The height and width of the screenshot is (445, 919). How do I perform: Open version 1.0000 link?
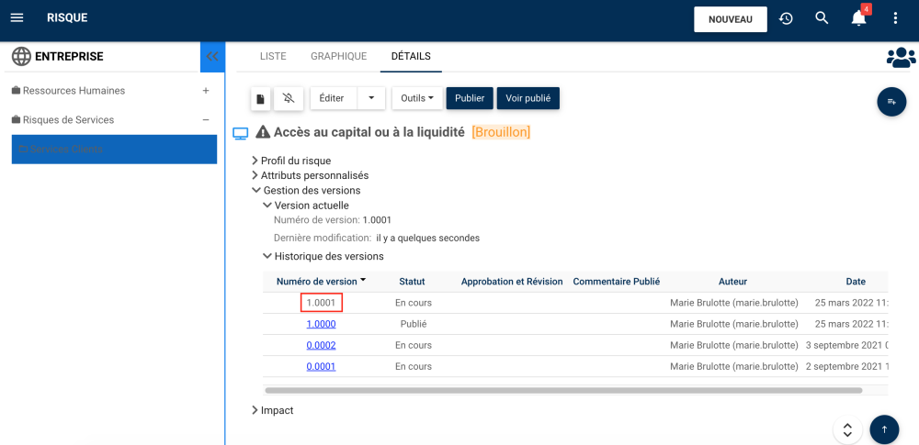(x=321, y=324)
